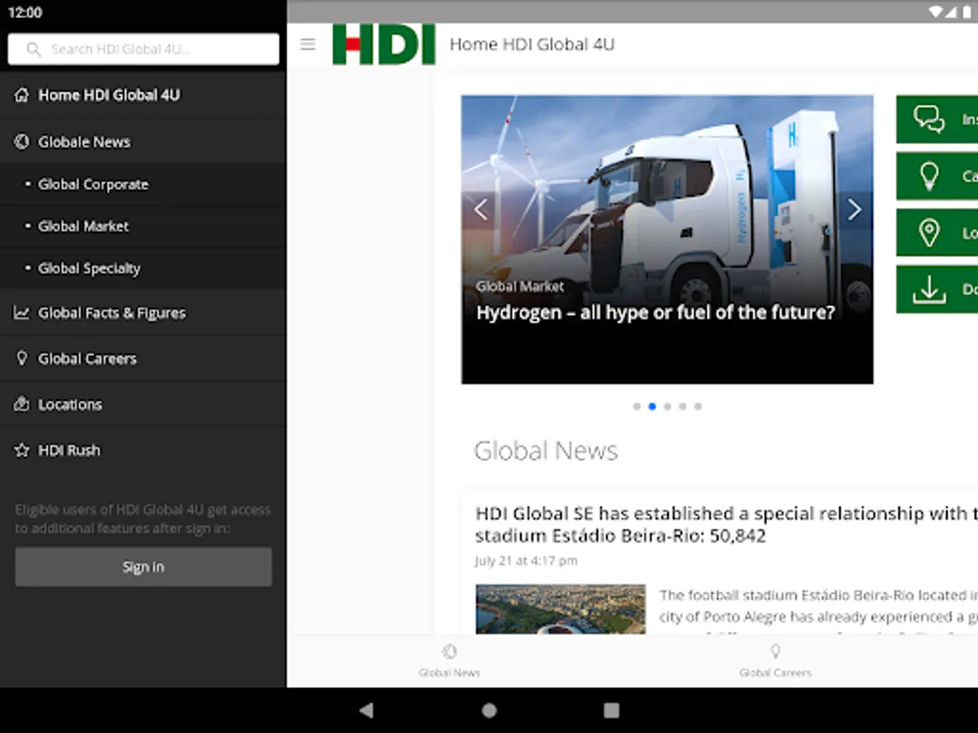Click the globe icon beside Globale News

[22, 142]
